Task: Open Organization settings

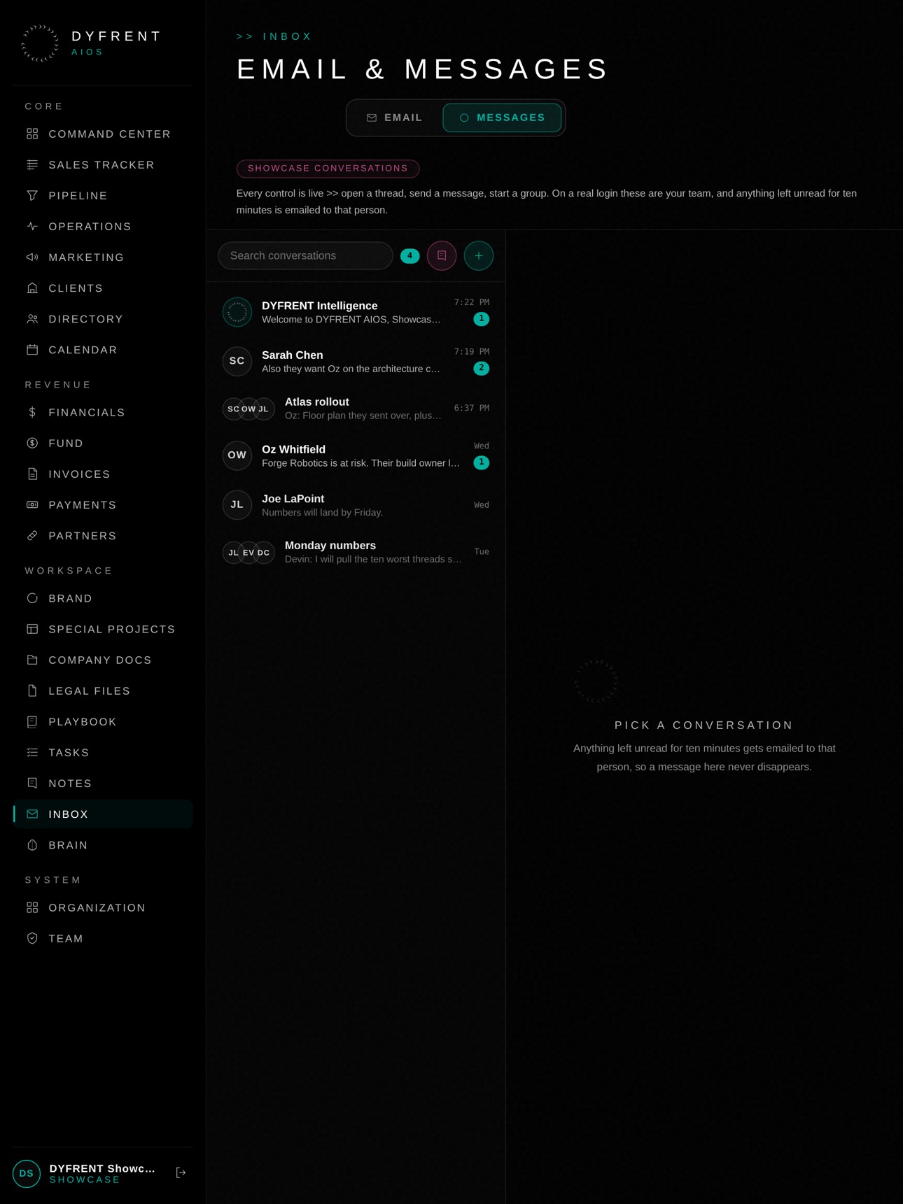Action: (x=102, y=907)
